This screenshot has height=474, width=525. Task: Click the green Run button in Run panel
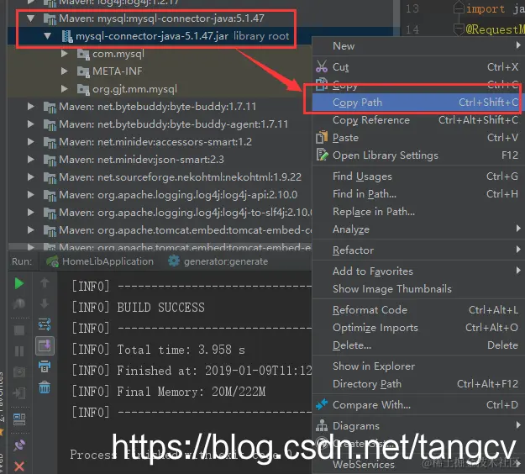19,283
